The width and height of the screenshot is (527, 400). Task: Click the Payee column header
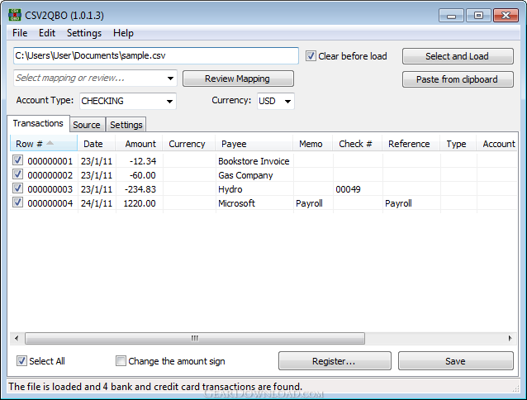point(254,144)
